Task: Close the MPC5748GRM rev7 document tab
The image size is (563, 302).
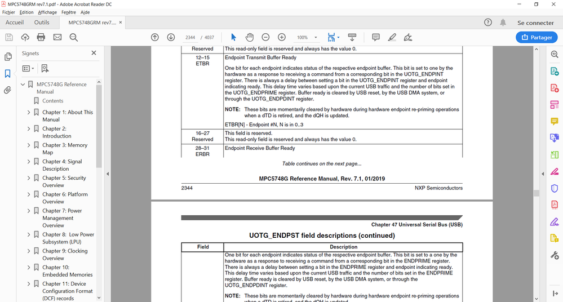Action: point(121,23)
